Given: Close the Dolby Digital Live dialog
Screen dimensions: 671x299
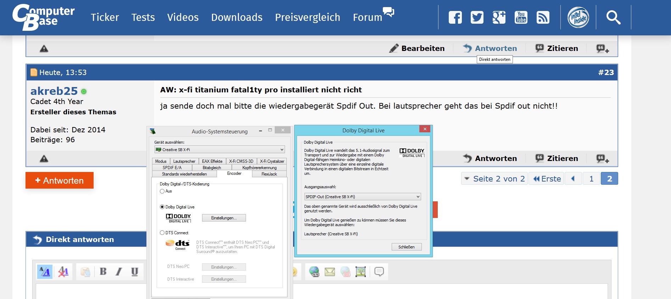Looking at the screenshot, I should pos(425,129).
